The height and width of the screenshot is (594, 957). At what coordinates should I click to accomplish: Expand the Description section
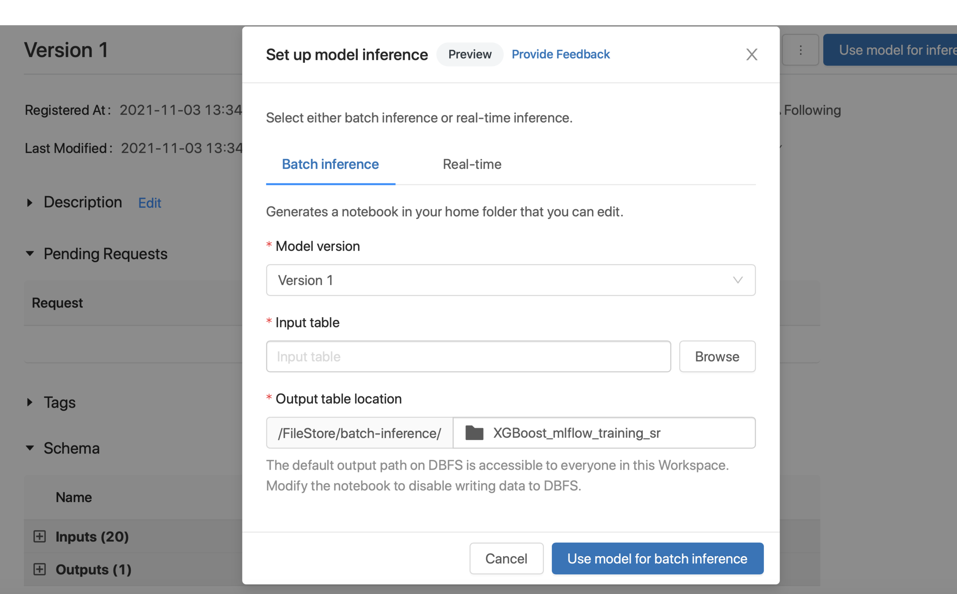30,203
